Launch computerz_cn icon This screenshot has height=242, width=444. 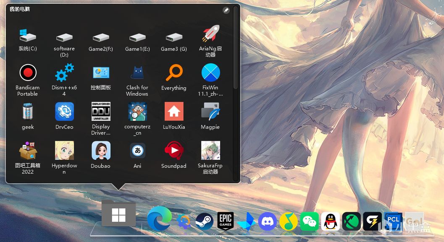pos(137,112)
